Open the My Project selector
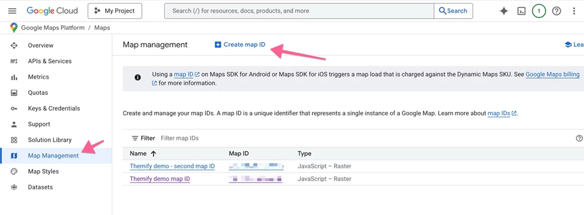Viewport: 584px width, 215px height. coord(114,10)
